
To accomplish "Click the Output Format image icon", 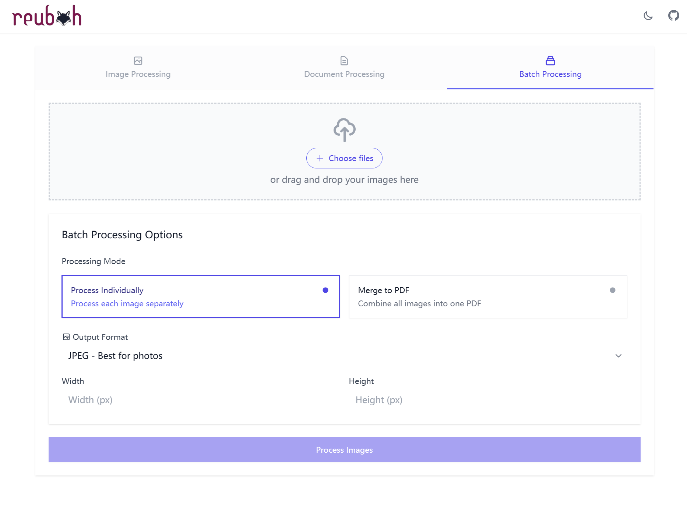I will click(x=66, y=337).
